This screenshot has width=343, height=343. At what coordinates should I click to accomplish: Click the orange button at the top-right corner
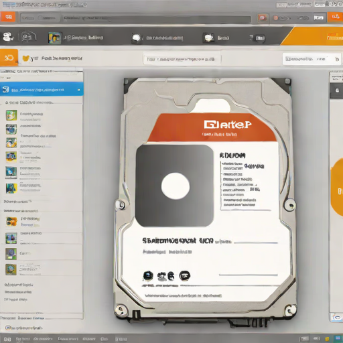pos(335,17)
